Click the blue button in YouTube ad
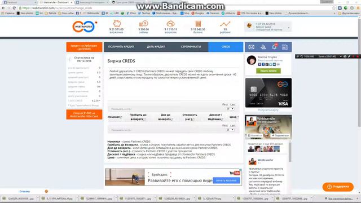Image resolution: width=361 pixels, height=203 pixels. point(226,180)
